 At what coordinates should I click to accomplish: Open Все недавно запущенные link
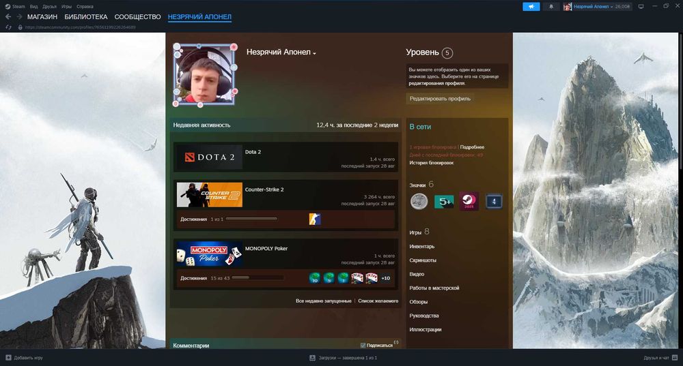click(x=324, y=301)
